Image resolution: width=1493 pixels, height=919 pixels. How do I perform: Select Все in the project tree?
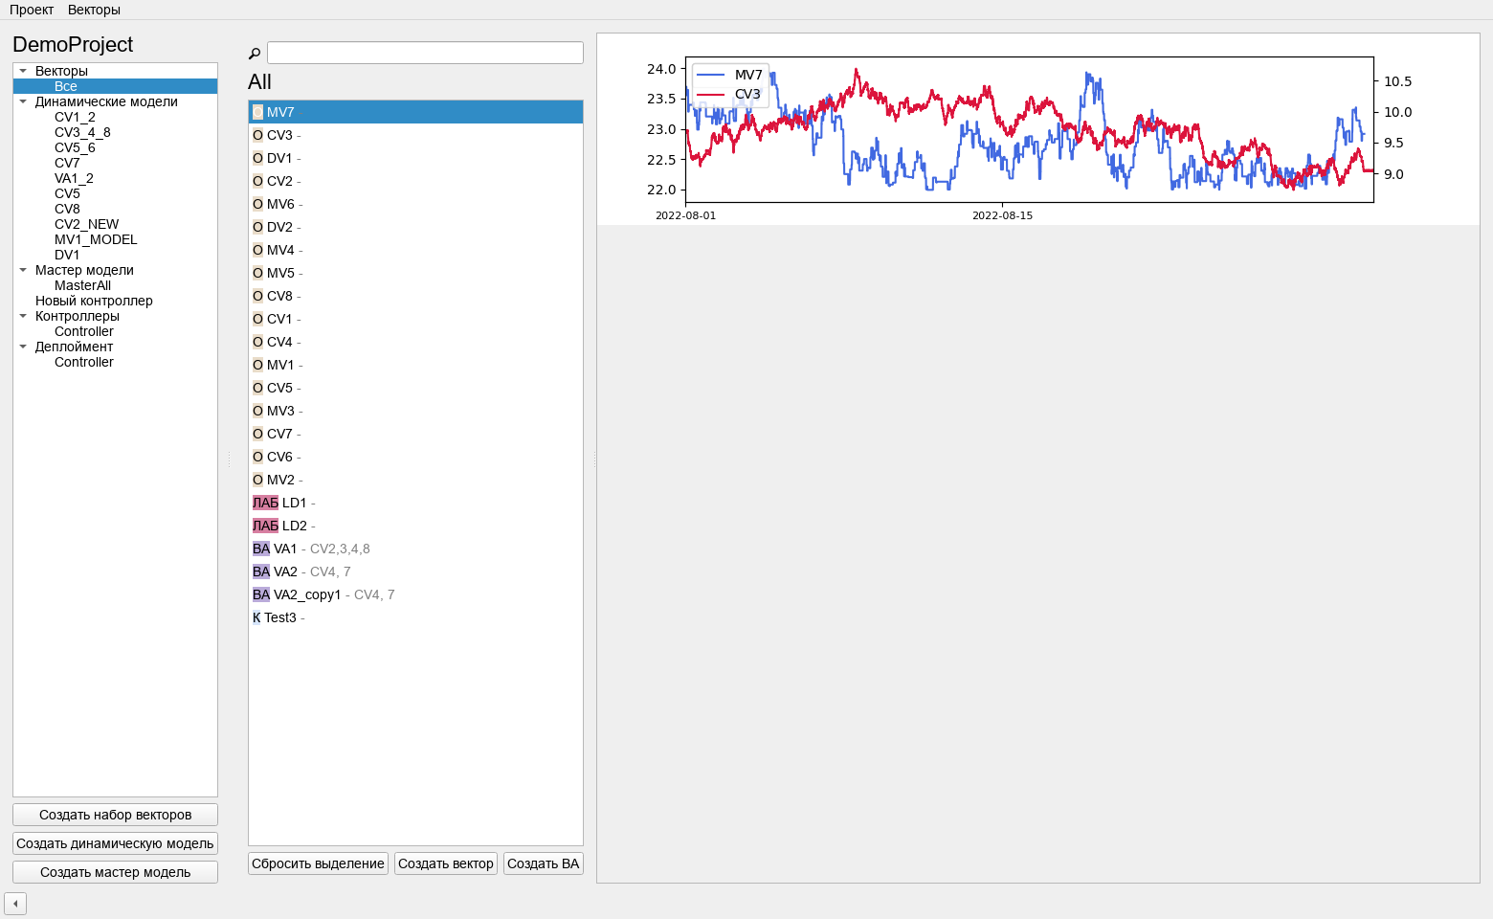115,86
